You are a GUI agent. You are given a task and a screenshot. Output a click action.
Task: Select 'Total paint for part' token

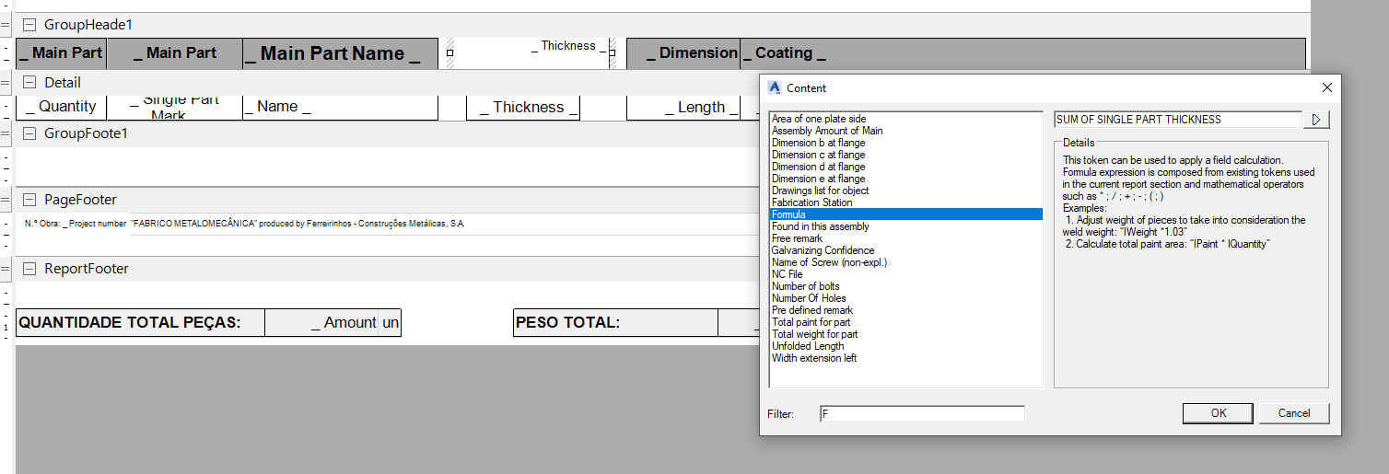811,322
